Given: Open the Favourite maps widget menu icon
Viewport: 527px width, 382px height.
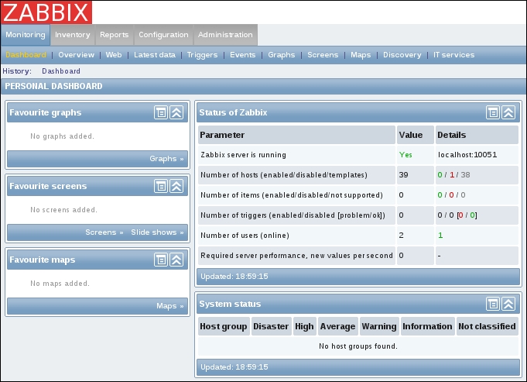Looking at the screenshot, I should (161, 260).
